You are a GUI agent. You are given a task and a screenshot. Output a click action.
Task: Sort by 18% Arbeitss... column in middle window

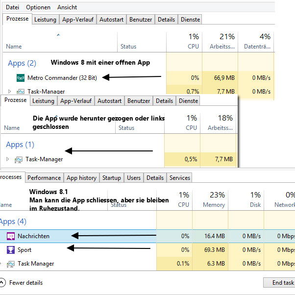218,123
